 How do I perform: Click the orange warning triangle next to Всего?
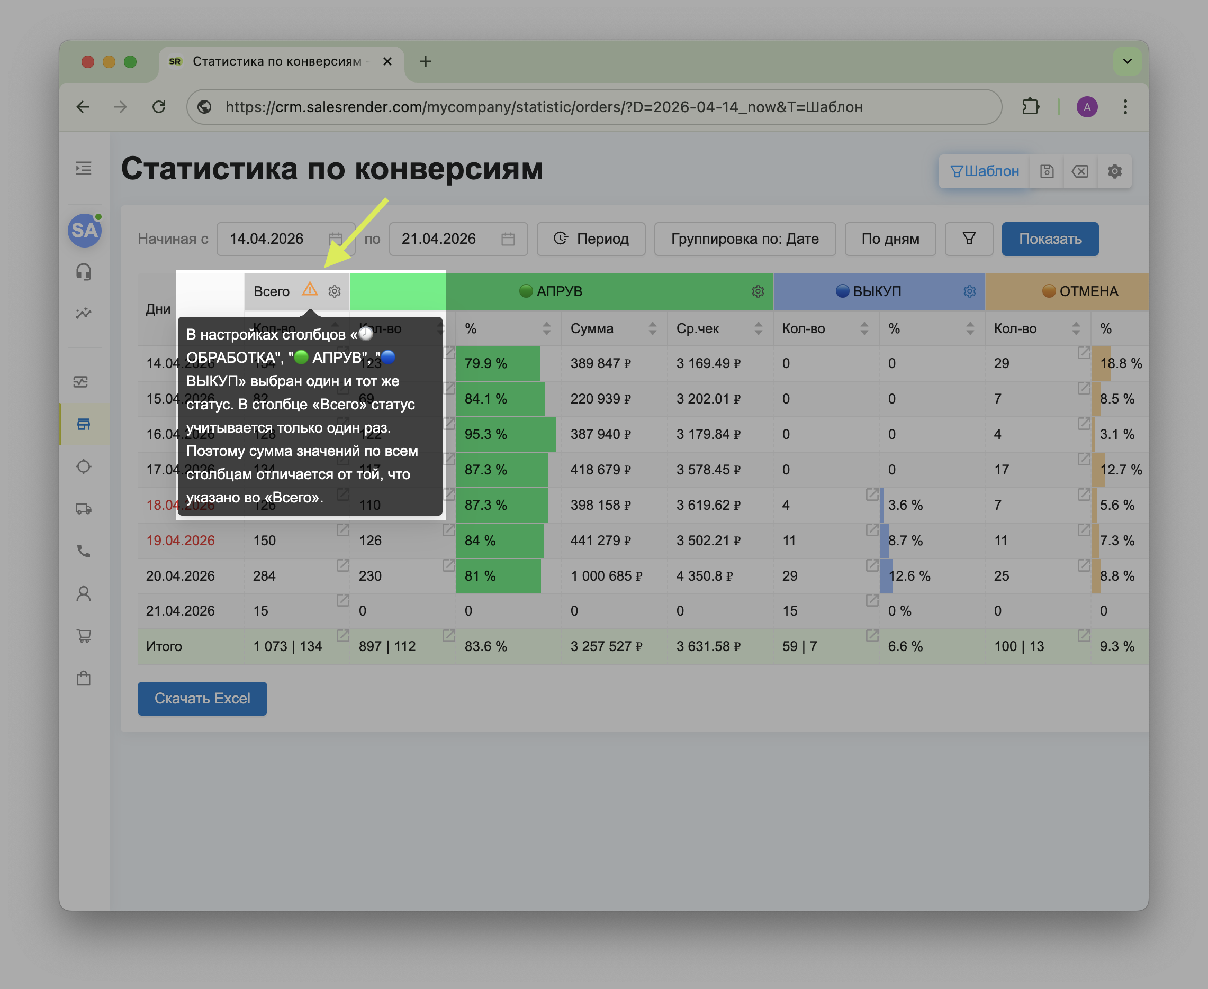310,289
